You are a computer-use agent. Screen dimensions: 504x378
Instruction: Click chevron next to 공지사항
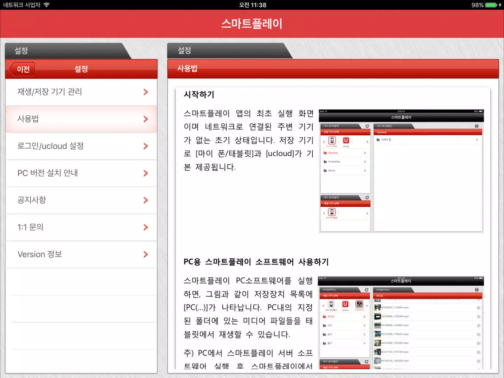pos(146,200)
